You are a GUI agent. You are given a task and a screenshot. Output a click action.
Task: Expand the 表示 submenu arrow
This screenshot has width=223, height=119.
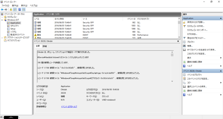tap(221, 58)
